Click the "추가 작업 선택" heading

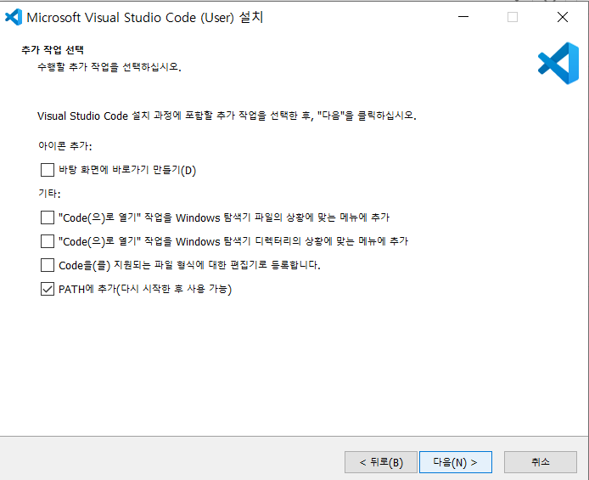click(x=53, y=49)
